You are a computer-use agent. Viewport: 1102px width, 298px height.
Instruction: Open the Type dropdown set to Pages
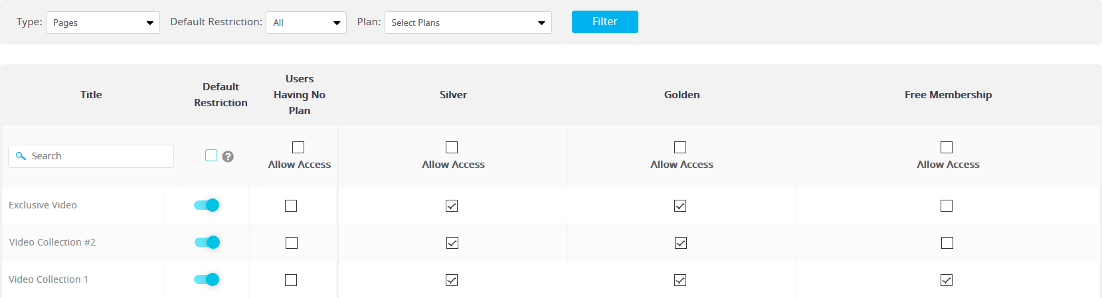(x=103, y=23)
